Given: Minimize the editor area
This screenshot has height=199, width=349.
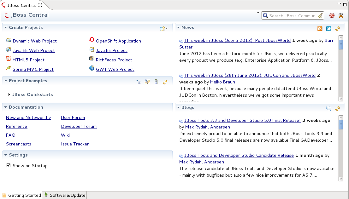Looking at the screenshot, I should tap(339, 4).
